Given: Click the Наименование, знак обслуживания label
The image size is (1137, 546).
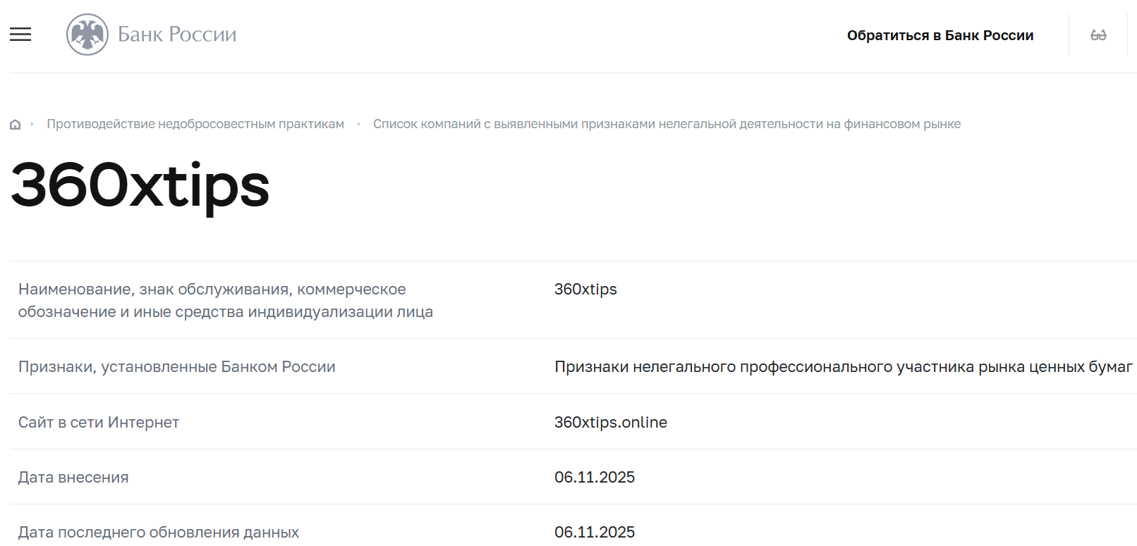Looking at the screenshot, I should point(226,300).
